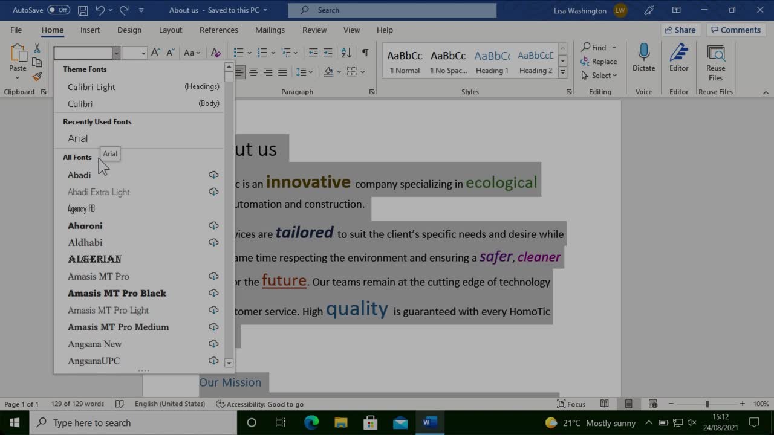Collapse the font name dropdown arrow
This screenshot has height=435, width=774.
coord(116,53)
